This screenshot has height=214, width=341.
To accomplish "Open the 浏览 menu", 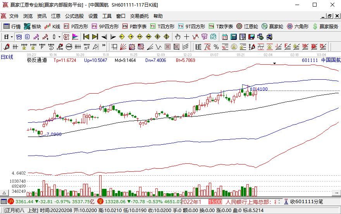I will click(28, 16).
